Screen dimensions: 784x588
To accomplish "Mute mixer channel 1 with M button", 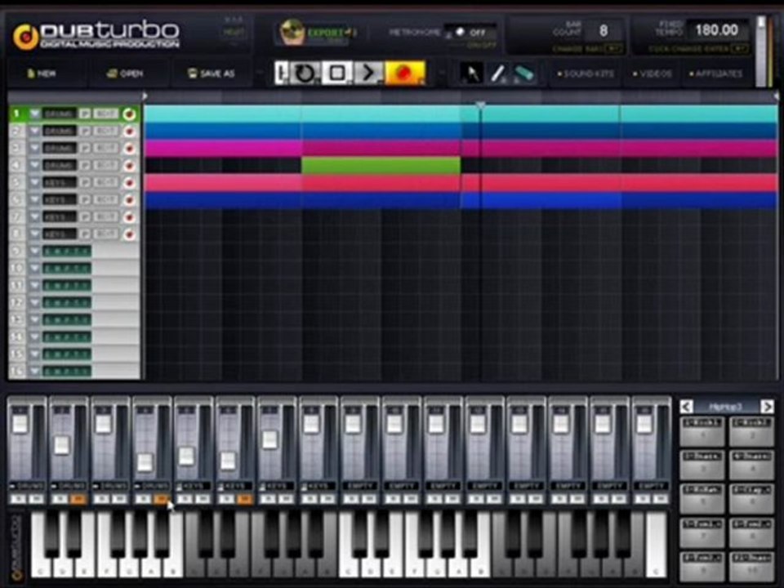I will [x=36, y=498].
